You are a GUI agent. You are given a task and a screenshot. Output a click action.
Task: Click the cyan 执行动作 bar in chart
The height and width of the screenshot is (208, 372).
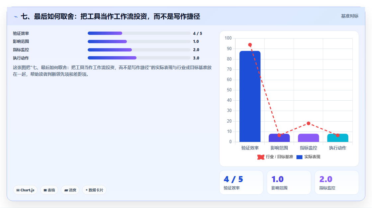337,138
